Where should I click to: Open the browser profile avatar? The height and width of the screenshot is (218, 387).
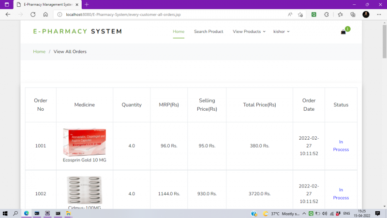point(366,15)
